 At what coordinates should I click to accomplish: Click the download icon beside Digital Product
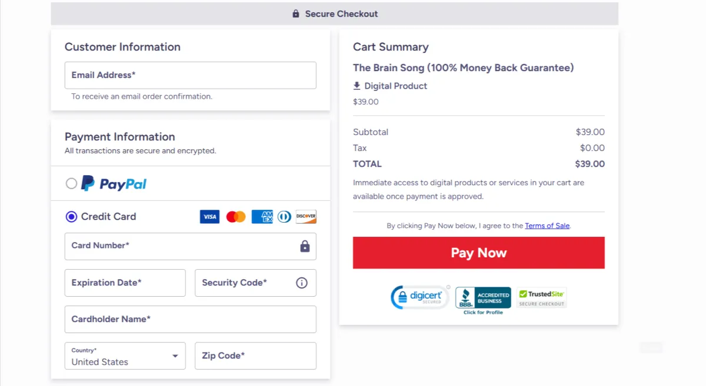(x=357, y=86)
